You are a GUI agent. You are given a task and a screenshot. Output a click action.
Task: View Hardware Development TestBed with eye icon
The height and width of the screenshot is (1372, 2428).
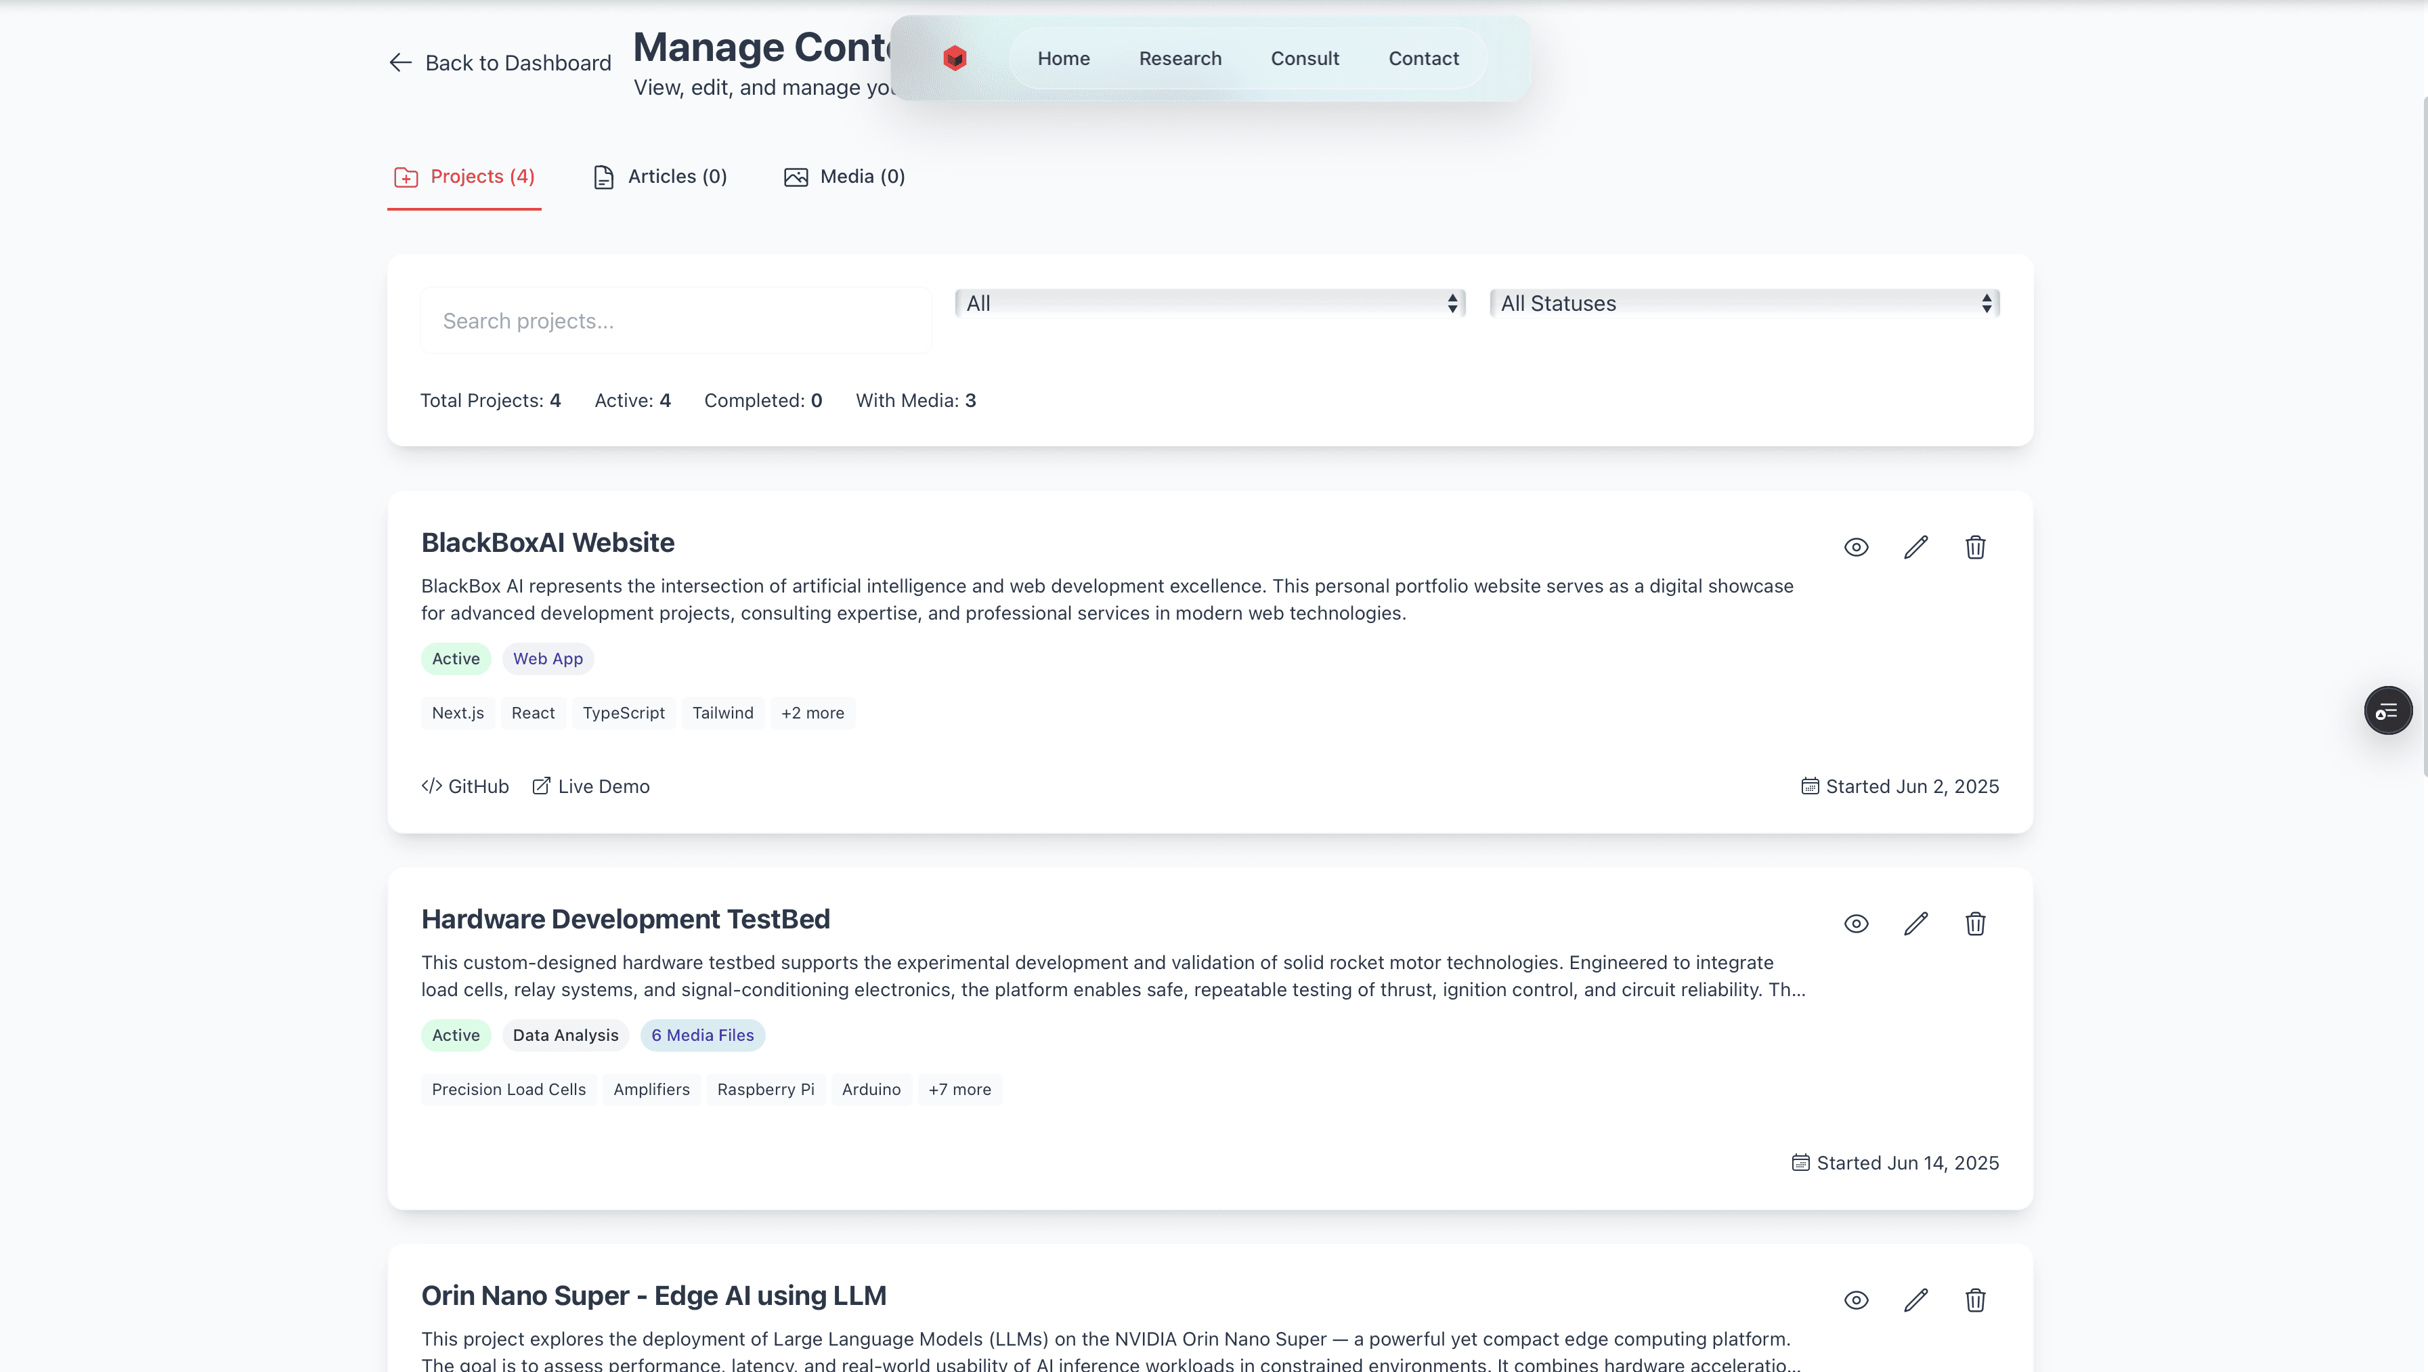[x=1855, y=923]
